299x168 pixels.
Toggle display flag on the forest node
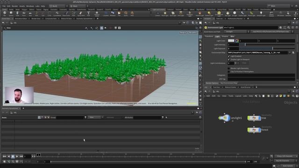click(x=260, y=130)
